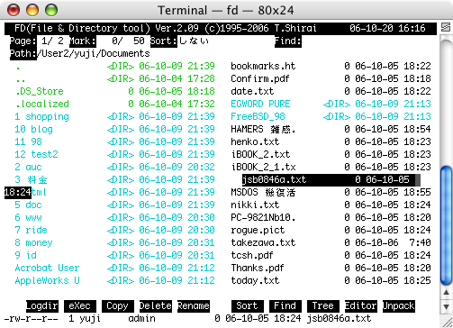Click the Unpack function key label
This screenshot has height=328, width=453.
point(399,305)
